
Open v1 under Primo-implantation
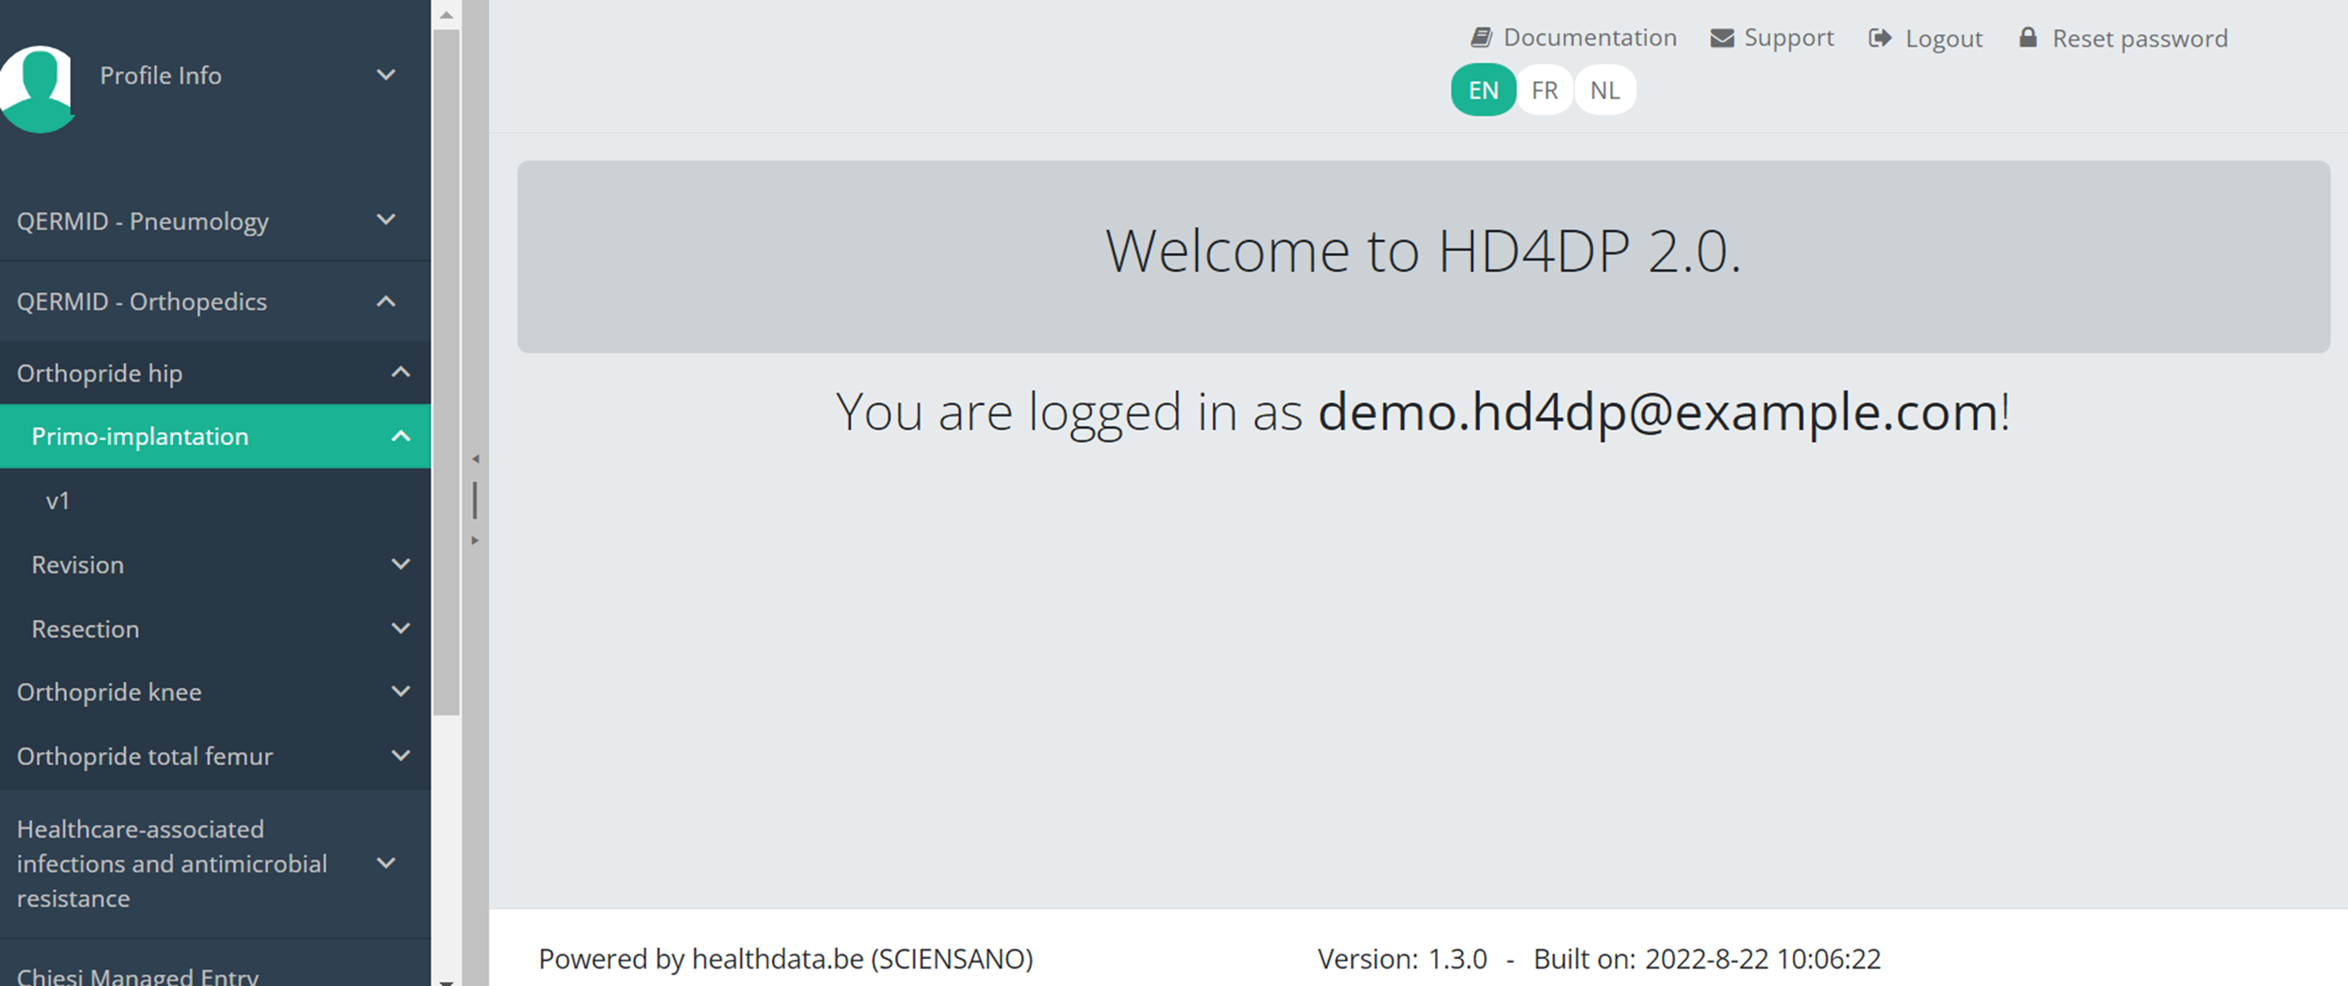pyautogui.click(x=58, y=501)
